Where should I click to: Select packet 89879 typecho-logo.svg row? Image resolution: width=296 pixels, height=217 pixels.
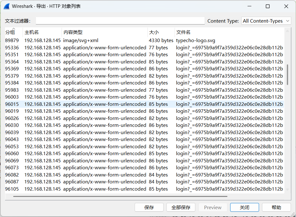point(144,41)
